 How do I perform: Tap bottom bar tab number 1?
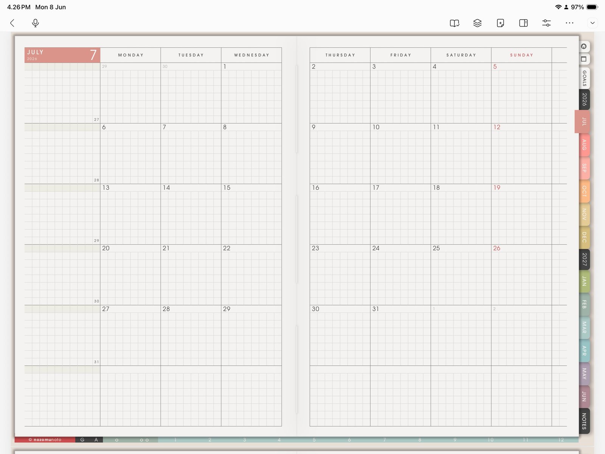[175, 440]
